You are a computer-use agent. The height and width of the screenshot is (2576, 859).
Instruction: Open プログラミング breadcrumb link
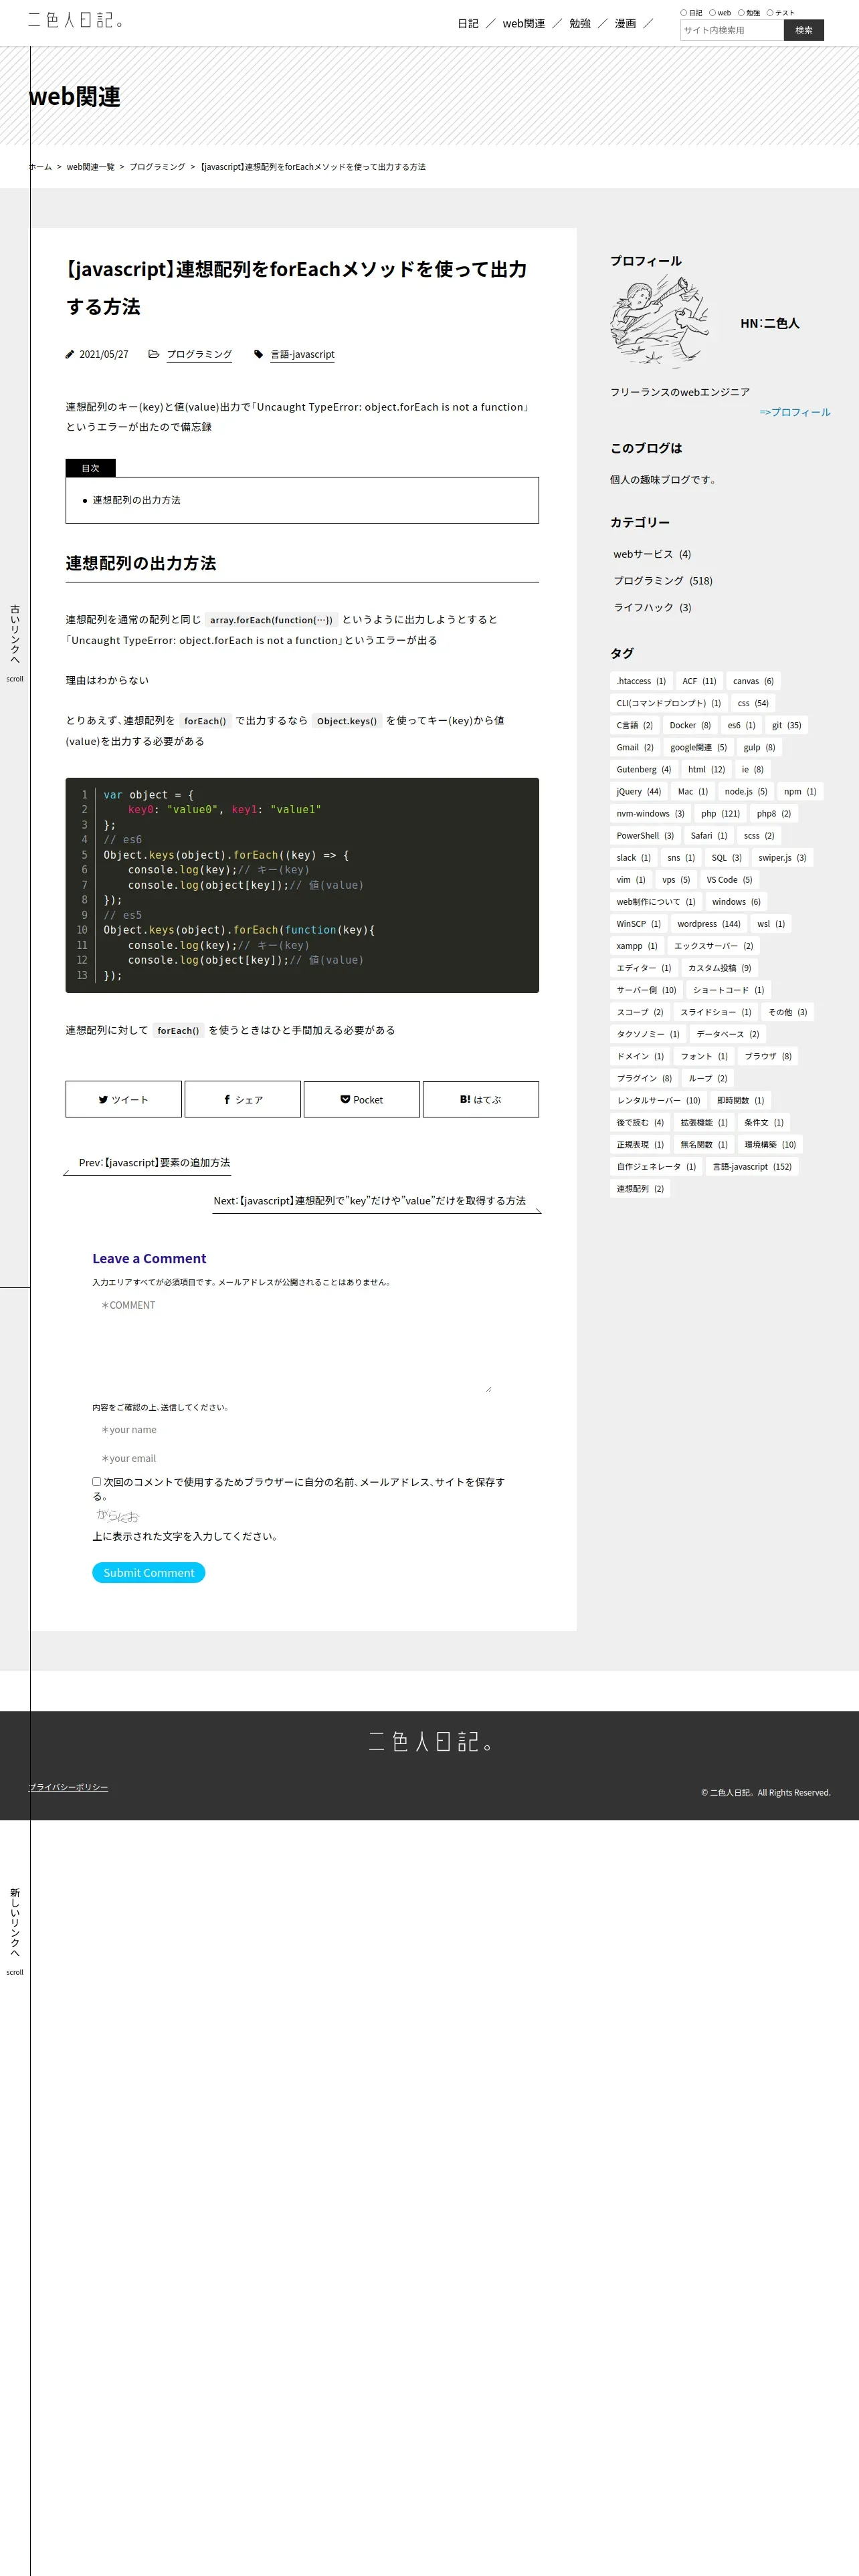click(x=157, y=167)
